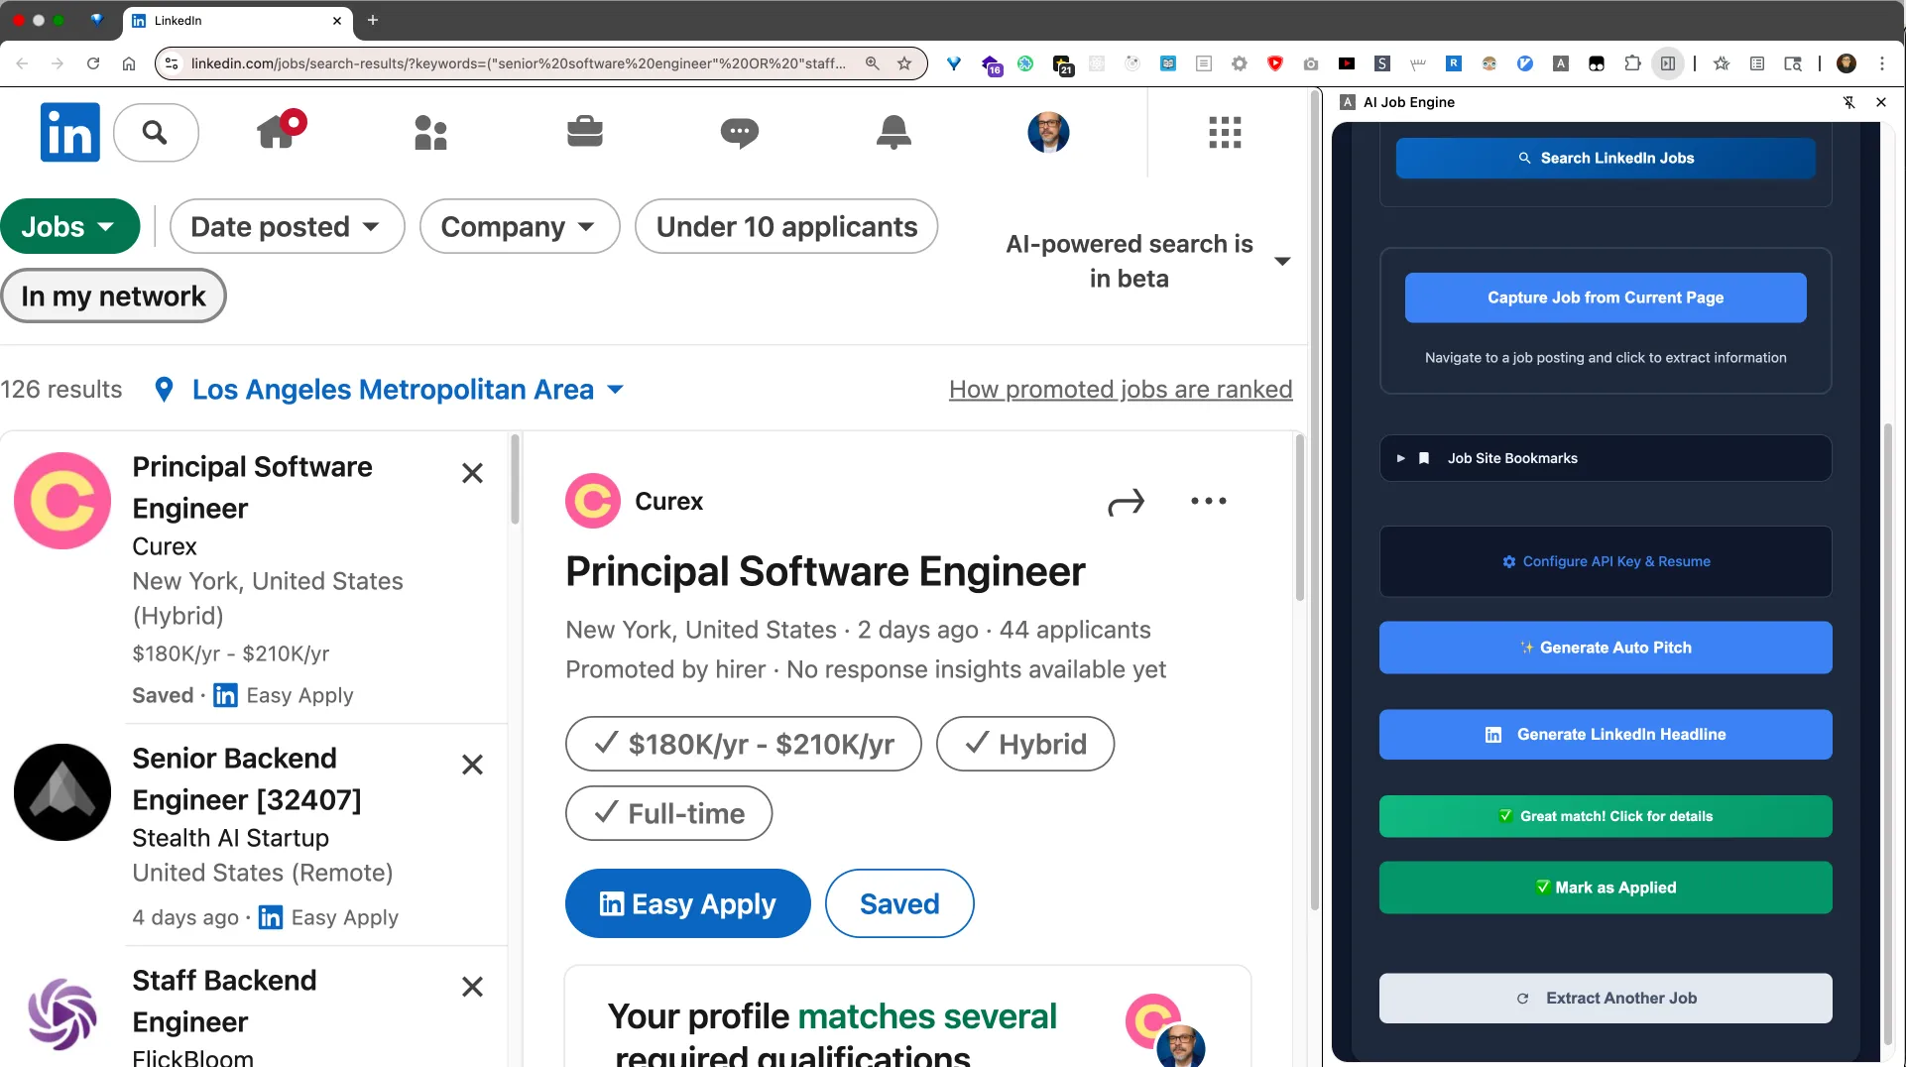Open How promoted jobs are ranked link
This screenshot has width=1906, height=1067.
pos(1121,390)
